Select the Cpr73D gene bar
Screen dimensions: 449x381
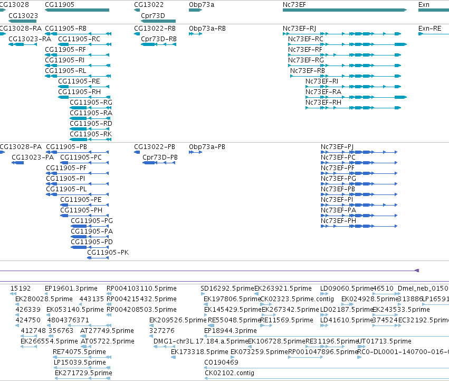(158, 21)
